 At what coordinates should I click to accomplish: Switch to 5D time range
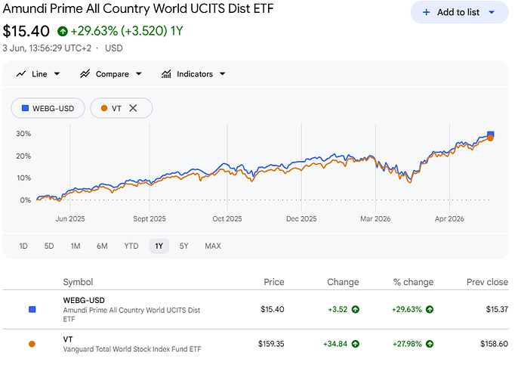(49, 246)
